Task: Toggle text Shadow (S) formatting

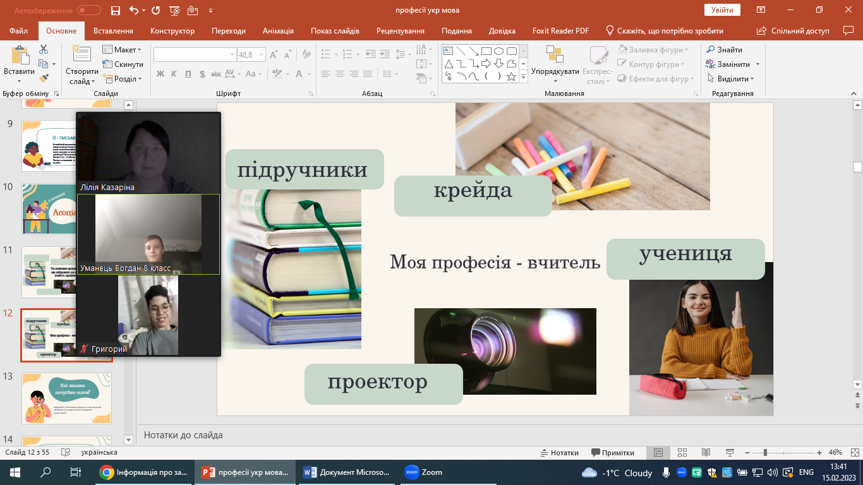Action: pos(202,74)
